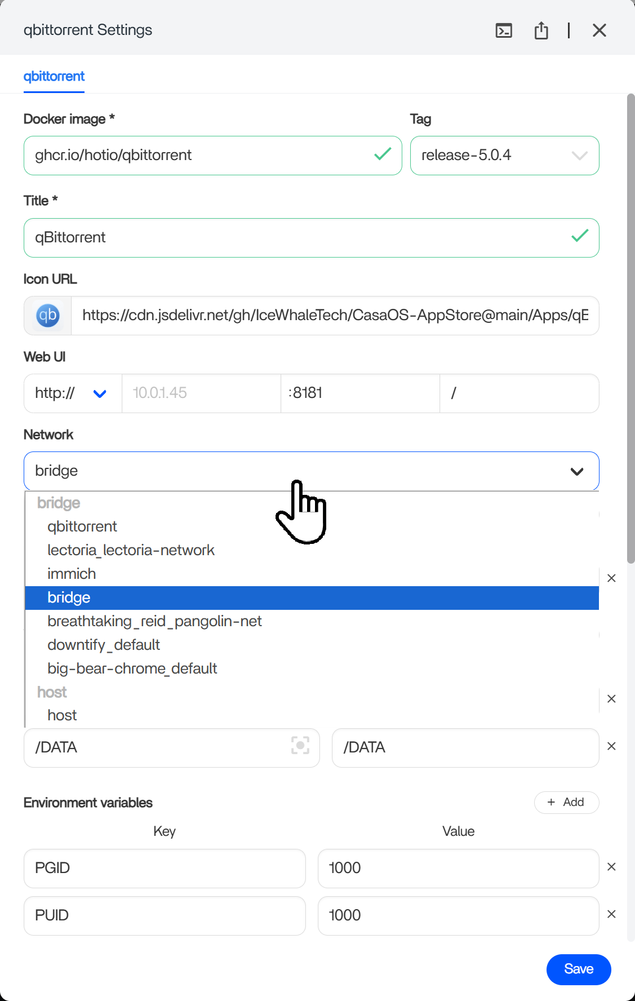This screenshot has height=1001, width=635.
Task: Choose host from the network list
Action: (62, 715)
